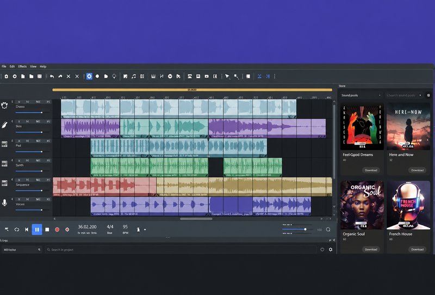435x295 pixels.
Task: Toggle solo on the Synth track
Action: pyautogui.click(x=20, y=160)
